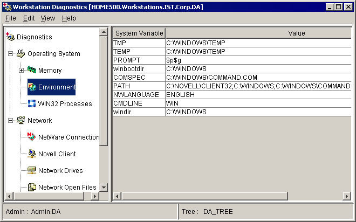This screenshot has width=356, height=222.
Task: Open the Edit menu
Action: point(29,18)
